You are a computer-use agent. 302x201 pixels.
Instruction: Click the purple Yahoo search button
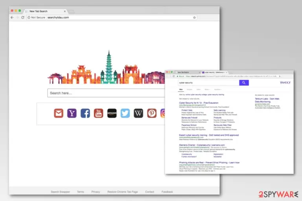coord(244,83)
